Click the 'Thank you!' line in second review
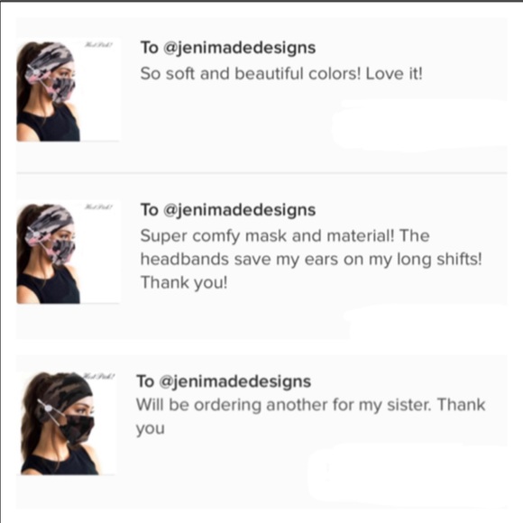Viewport: 523px width, 523px height. click(x=184, y=282)
